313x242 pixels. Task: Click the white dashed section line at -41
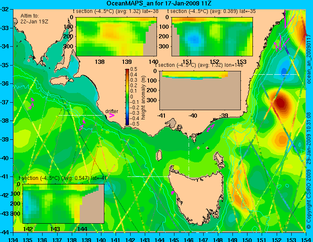point(149,176)
